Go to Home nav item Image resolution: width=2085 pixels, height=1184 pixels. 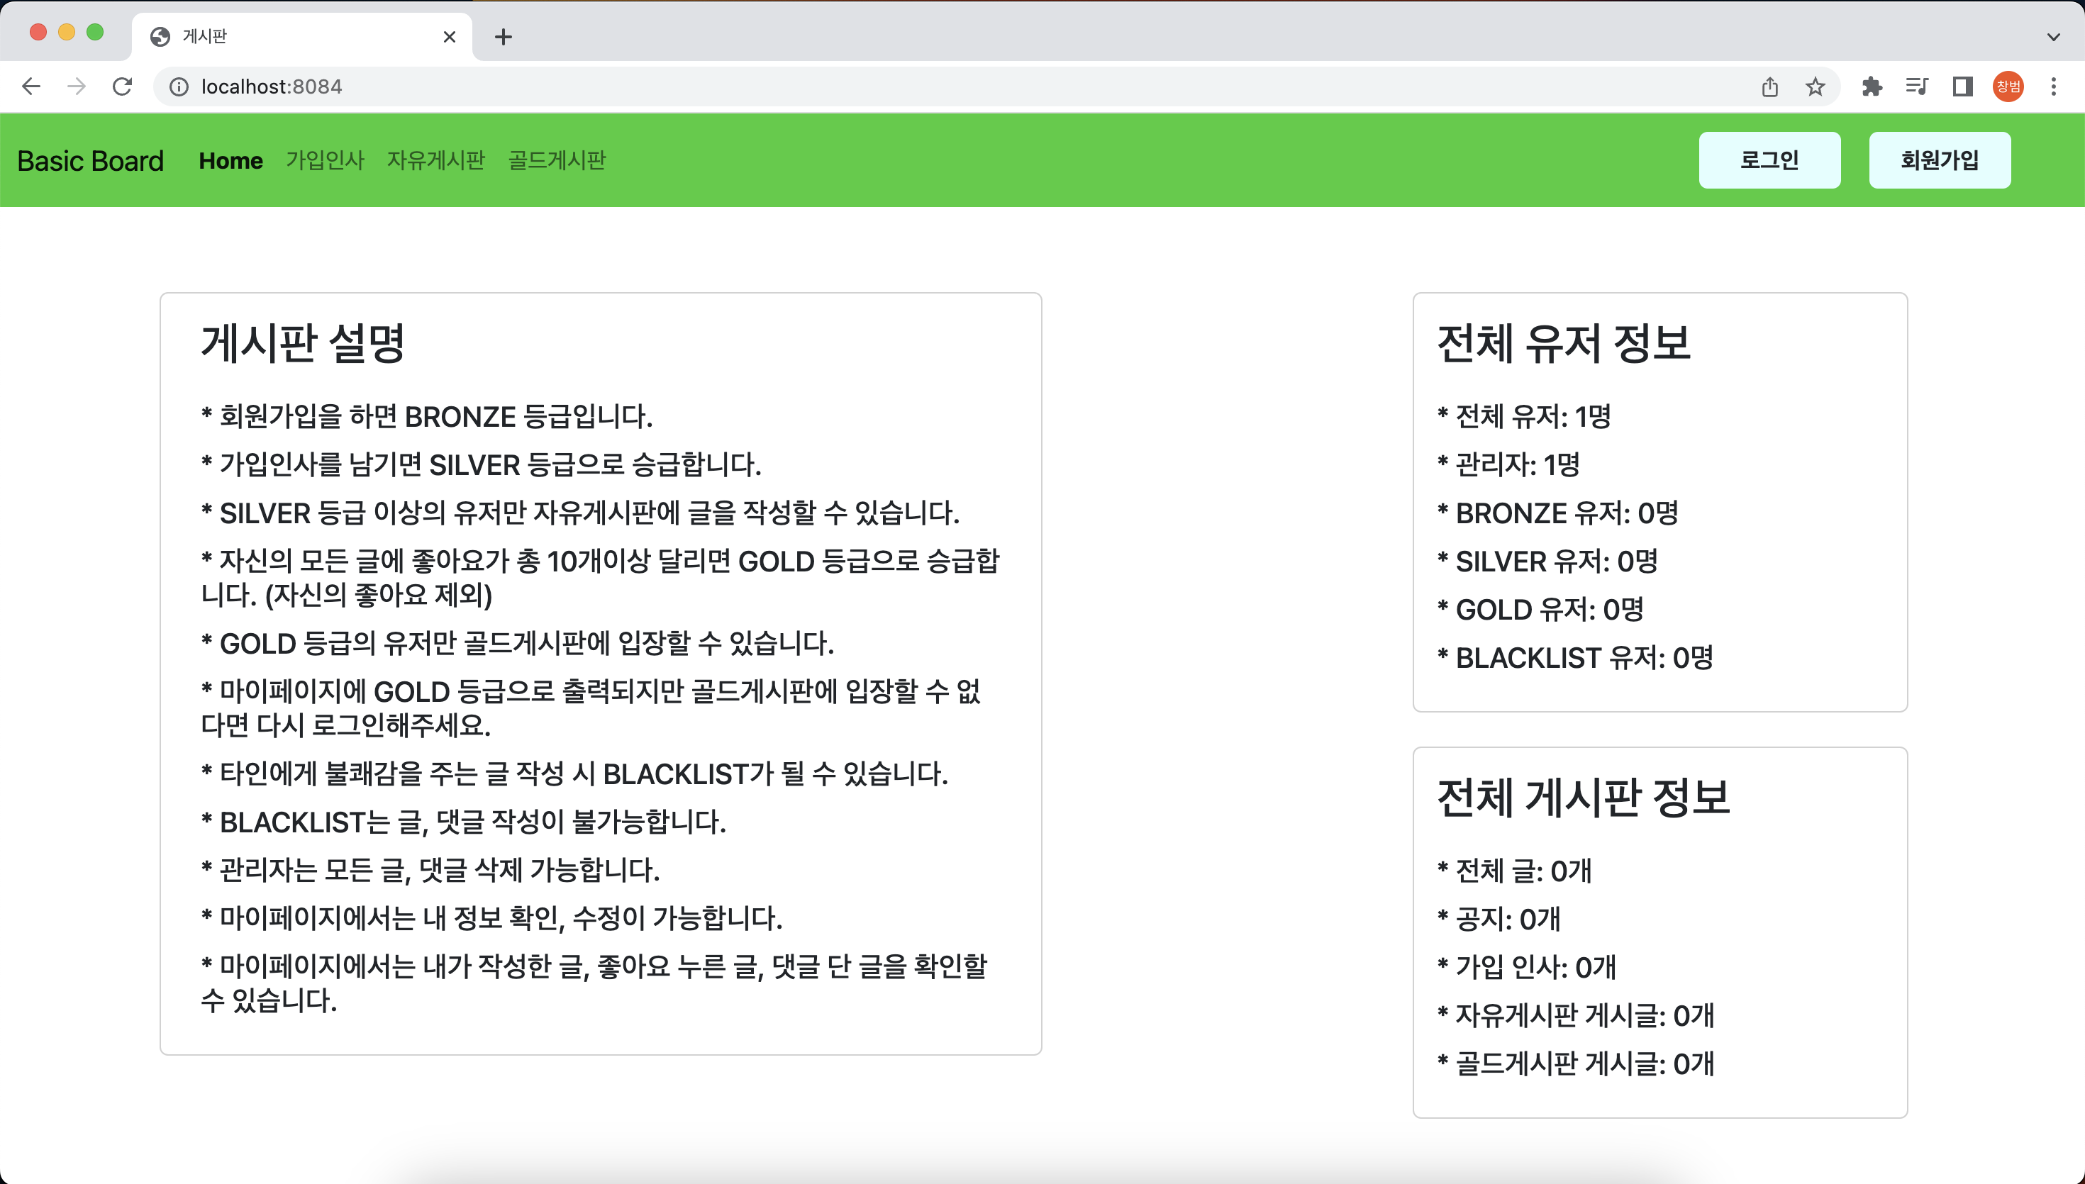(230, 160)
